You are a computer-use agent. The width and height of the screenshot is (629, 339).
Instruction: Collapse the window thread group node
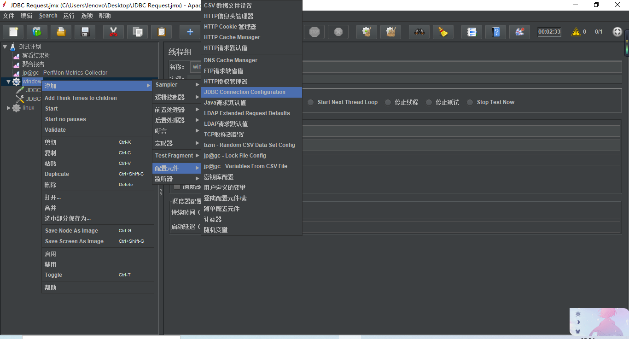point(8,82)
